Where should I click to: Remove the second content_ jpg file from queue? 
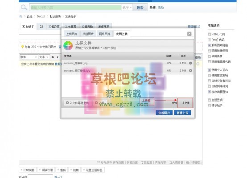coord(190,71)
